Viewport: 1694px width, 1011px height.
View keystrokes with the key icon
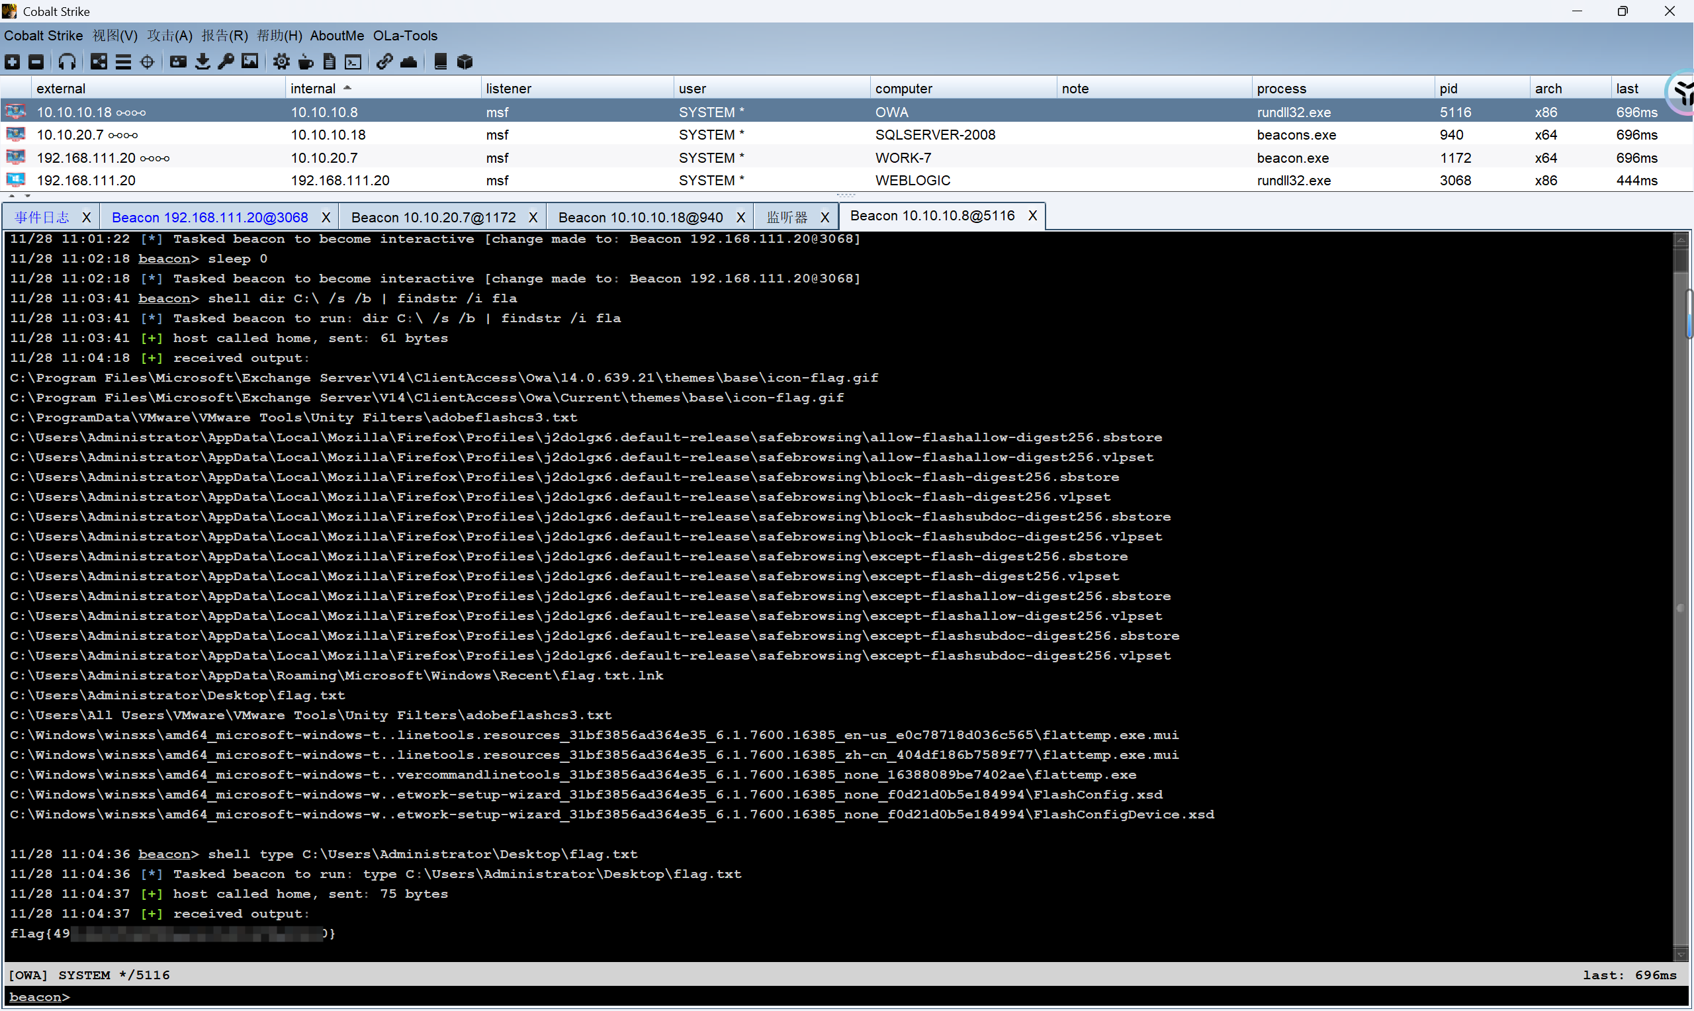(226, 62)
